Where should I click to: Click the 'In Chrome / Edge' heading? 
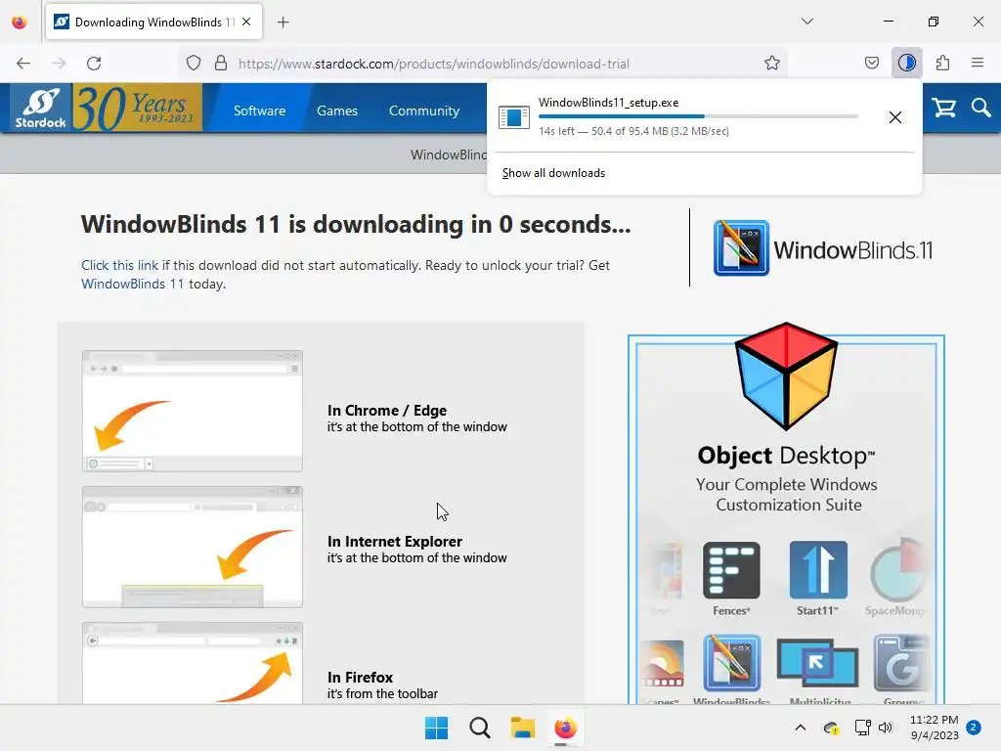tap(387, 411)
